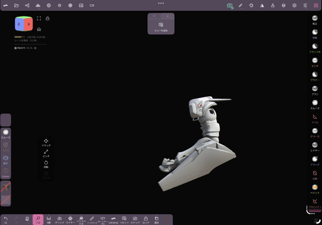
Task: Open the scene hierarchy menu
Action: pos(27,5)
